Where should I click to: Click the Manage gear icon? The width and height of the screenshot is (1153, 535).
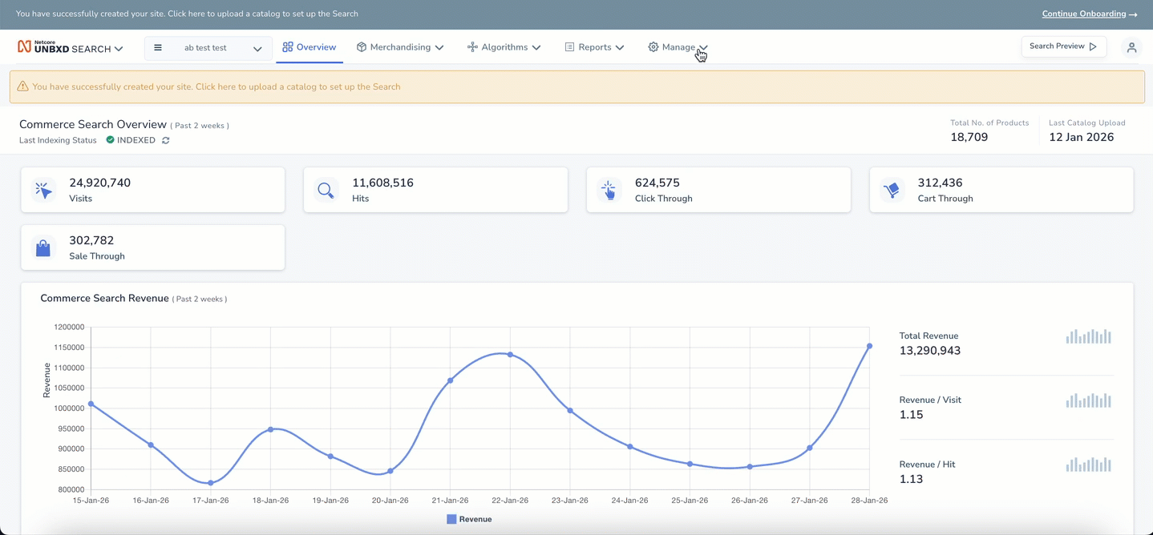653,47
